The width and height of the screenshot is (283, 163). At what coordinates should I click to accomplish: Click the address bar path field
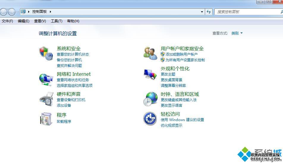click(112, 12)
